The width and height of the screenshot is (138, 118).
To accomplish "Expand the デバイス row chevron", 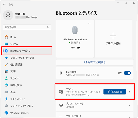I will 129,92.
